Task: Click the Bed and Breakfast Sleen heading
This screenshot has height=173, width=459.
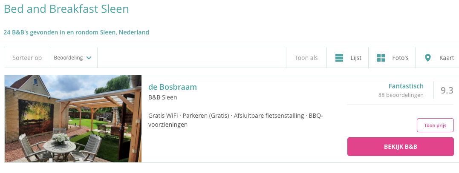Action: click(x=66, y=9)
